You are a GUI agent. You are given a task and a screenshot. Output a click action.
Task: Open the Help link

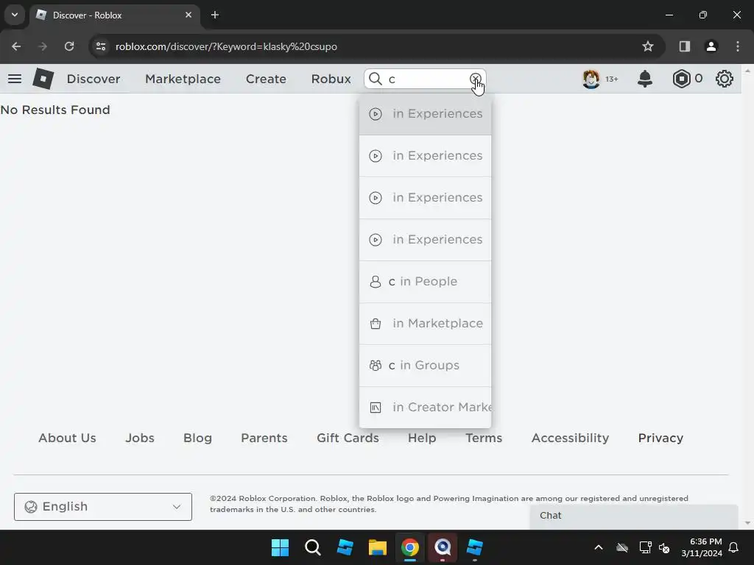pos(422,438)
